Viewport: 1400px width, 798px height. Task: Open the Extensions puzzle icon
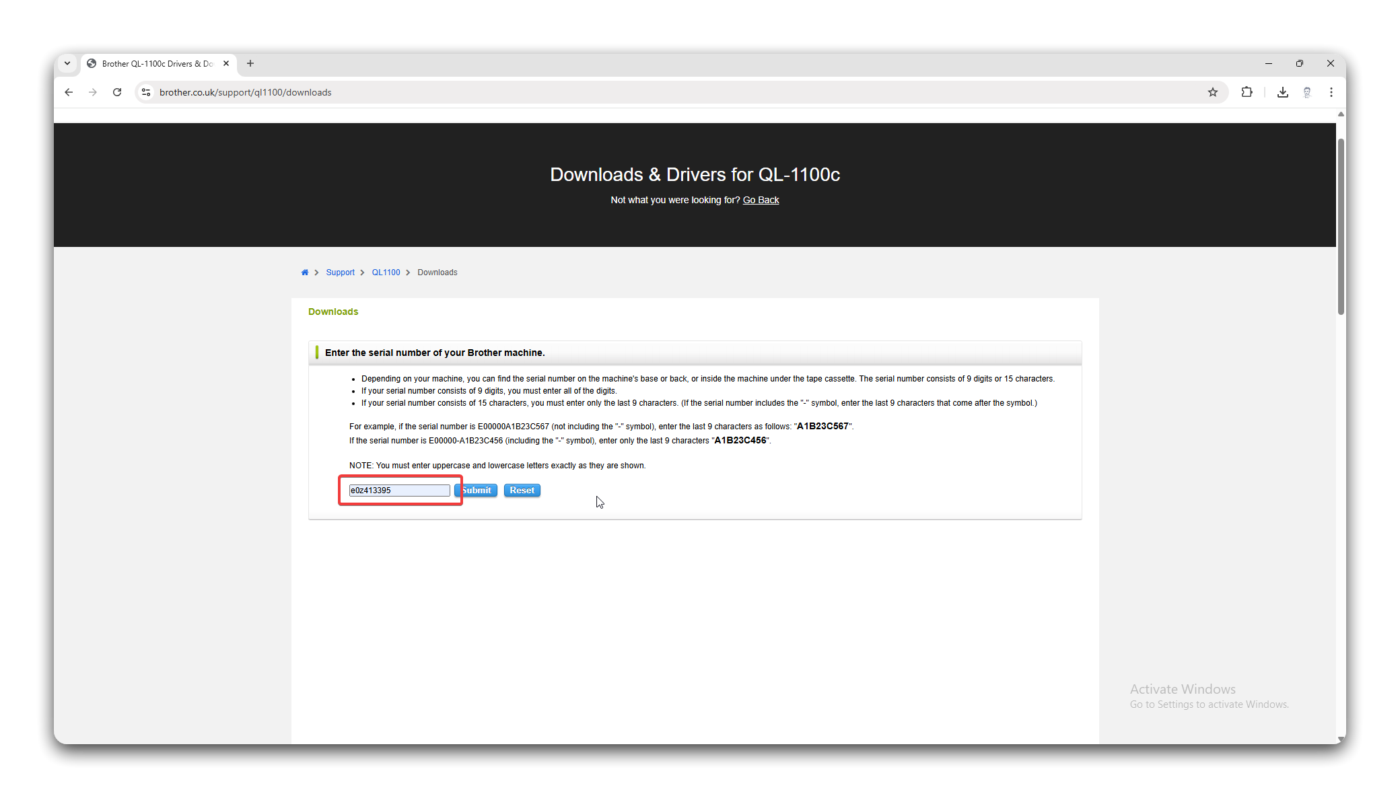click(1247, 92)
